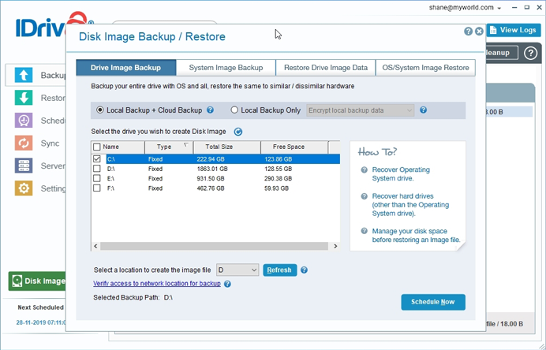Click the Sync icon in sidebar
Screen dimensions: 546x350
24,143
